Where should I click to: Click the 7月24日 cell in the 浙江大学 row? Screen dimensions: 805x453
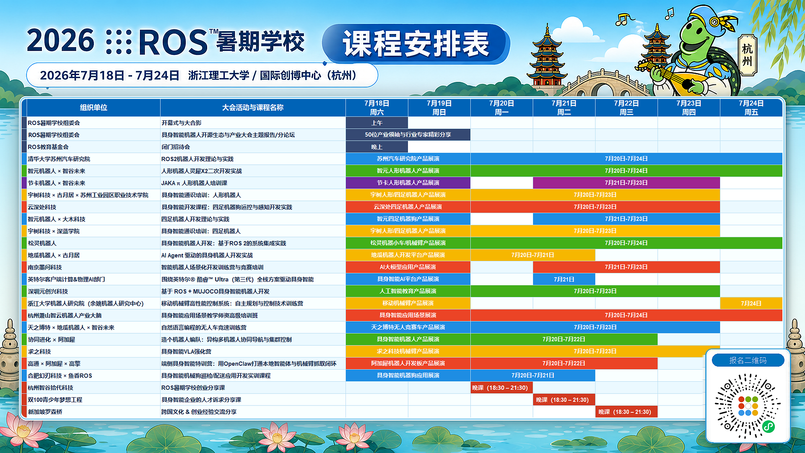coord(751,303)
